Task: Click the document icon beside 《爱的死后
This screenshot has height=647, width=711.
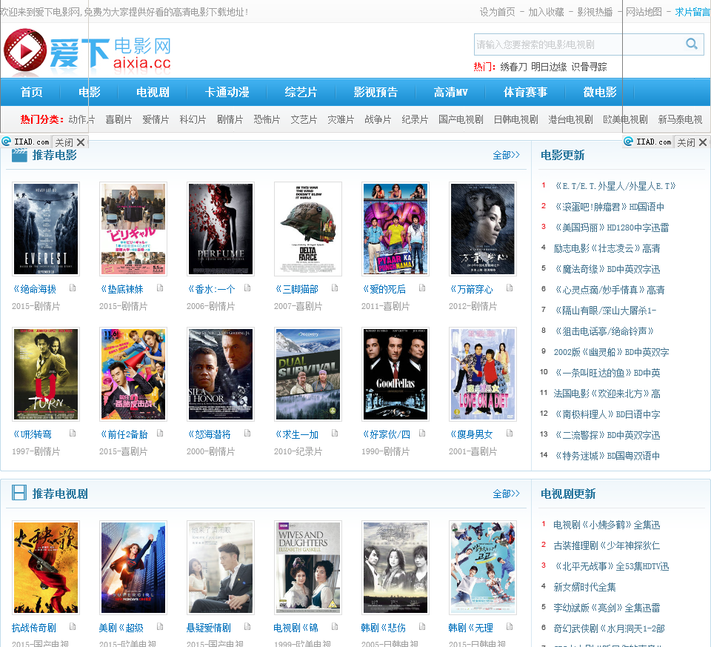Action: coord(422,288)
